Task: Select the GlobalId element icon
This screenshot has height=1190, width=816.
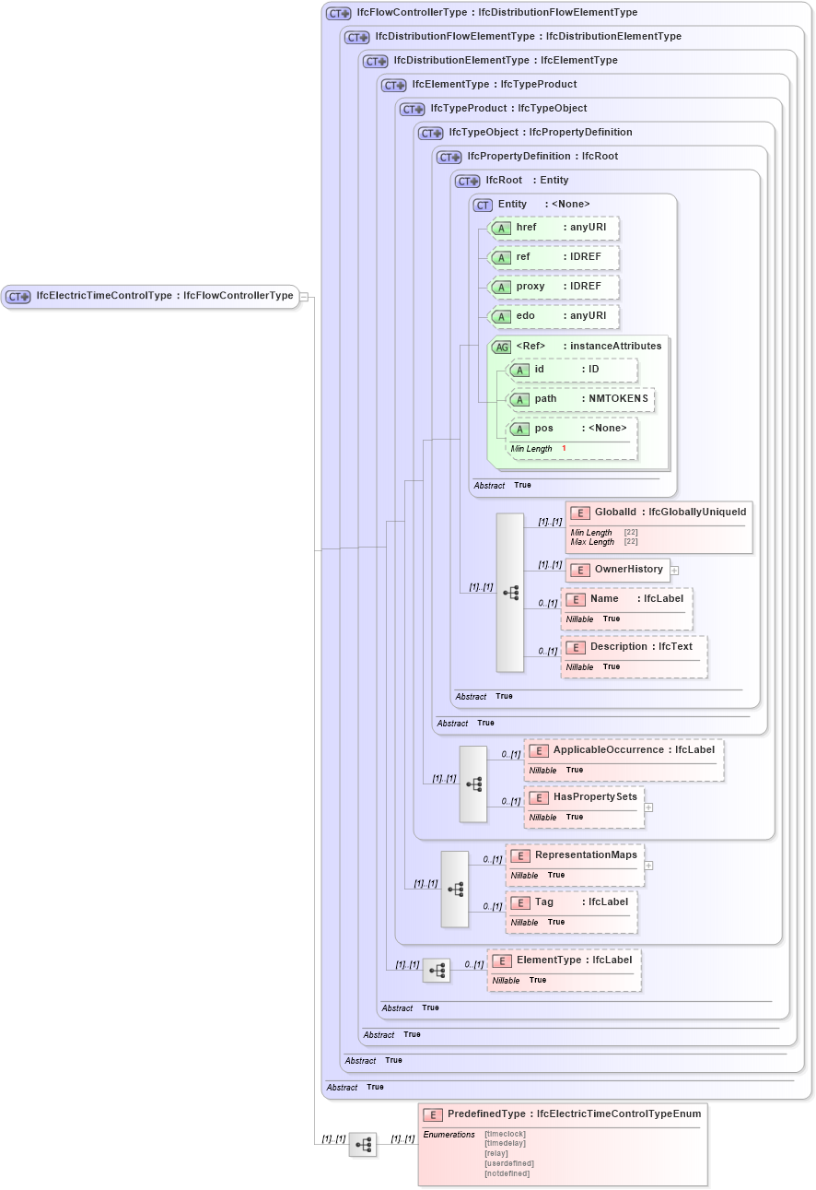Action: 580,513
